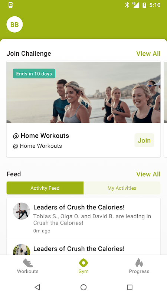The image size is (167, 297).
Task: Tap the battery charging status icon
Action: point(144,5)
